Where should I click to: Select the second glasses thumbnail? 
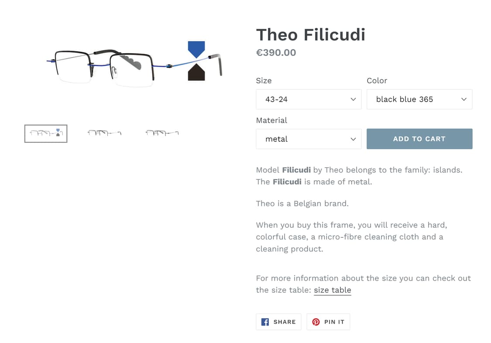[x=104, y=133]
